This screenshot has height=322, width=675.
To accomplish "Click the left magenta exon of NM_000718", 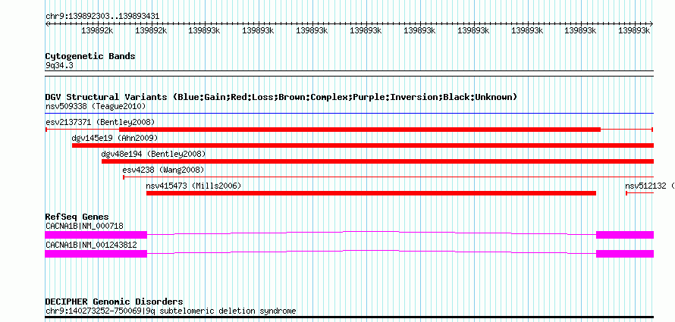I will pyautogui.click(x=96, y=235).
